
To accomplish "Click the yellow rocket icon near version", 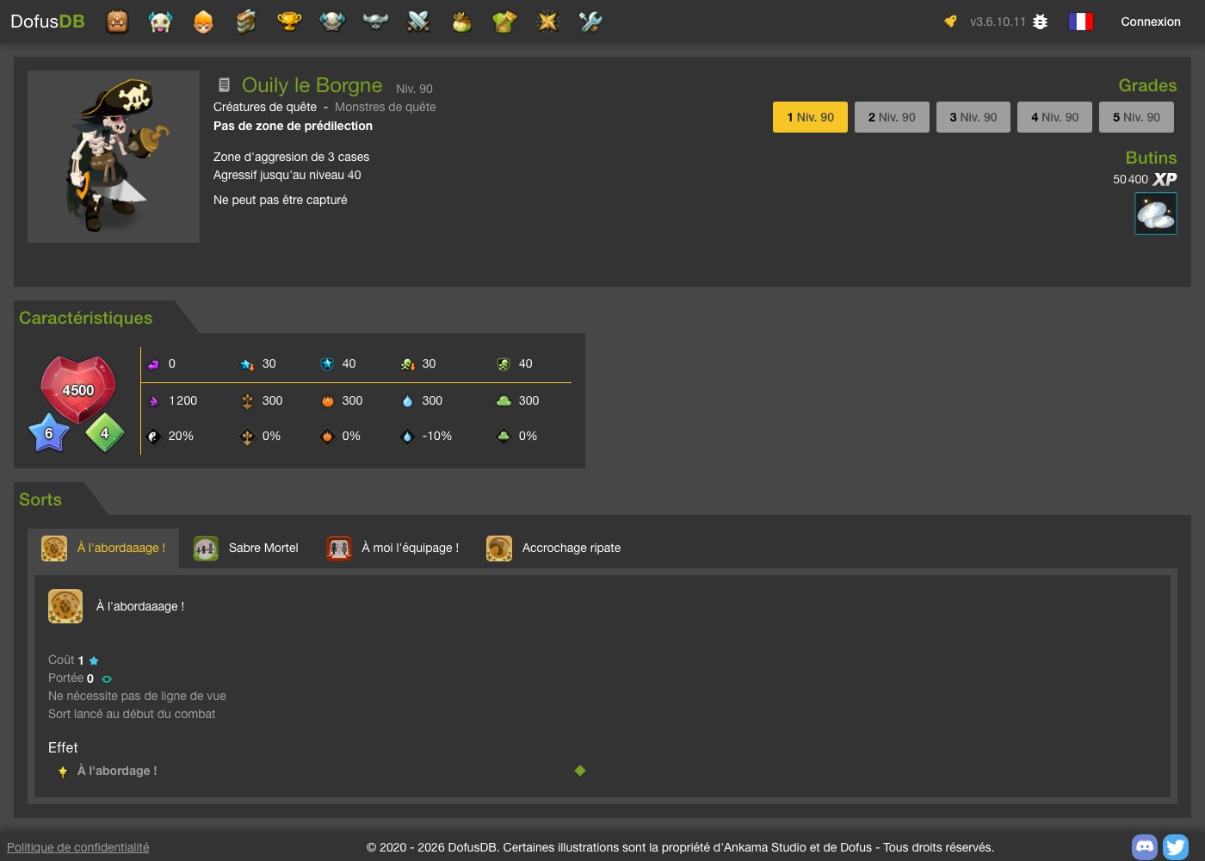I will (x=950, y=22).
